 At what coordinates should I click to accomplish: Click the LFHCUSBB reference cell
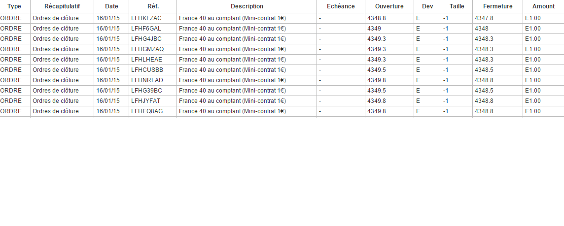tap(147, 70)
